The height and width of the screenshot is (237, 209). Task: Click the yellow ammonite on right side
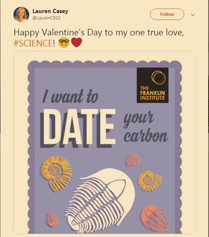click(x=150, y=180)
